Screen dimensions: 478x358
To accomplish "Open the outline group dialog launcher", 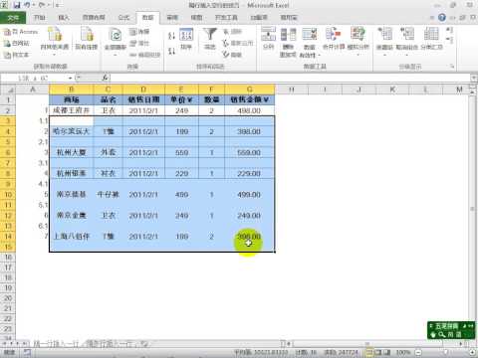I will point(452,67).
